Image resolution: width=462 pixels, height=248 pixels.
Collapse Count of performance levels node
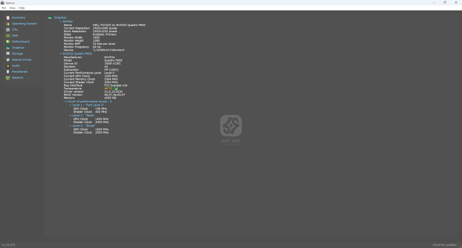point(66,102)
